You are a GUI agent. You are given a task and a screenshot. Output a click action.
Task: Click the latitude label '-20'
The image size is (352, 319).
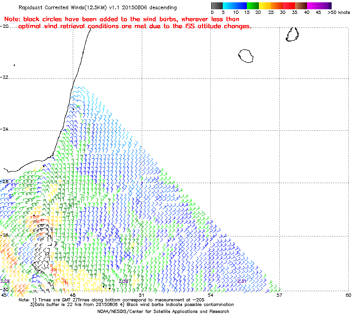point(5,26)
